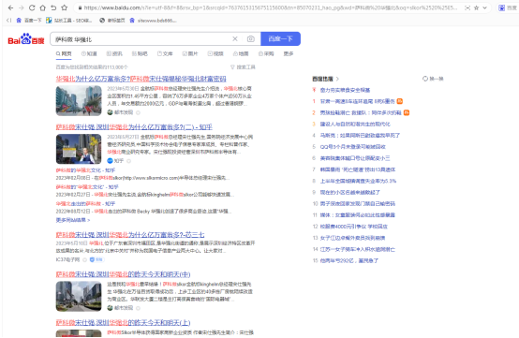The width and height of the screenshot is (519, 338).
Task: Click the browser forward arrow
Action: tap(22, 7)
